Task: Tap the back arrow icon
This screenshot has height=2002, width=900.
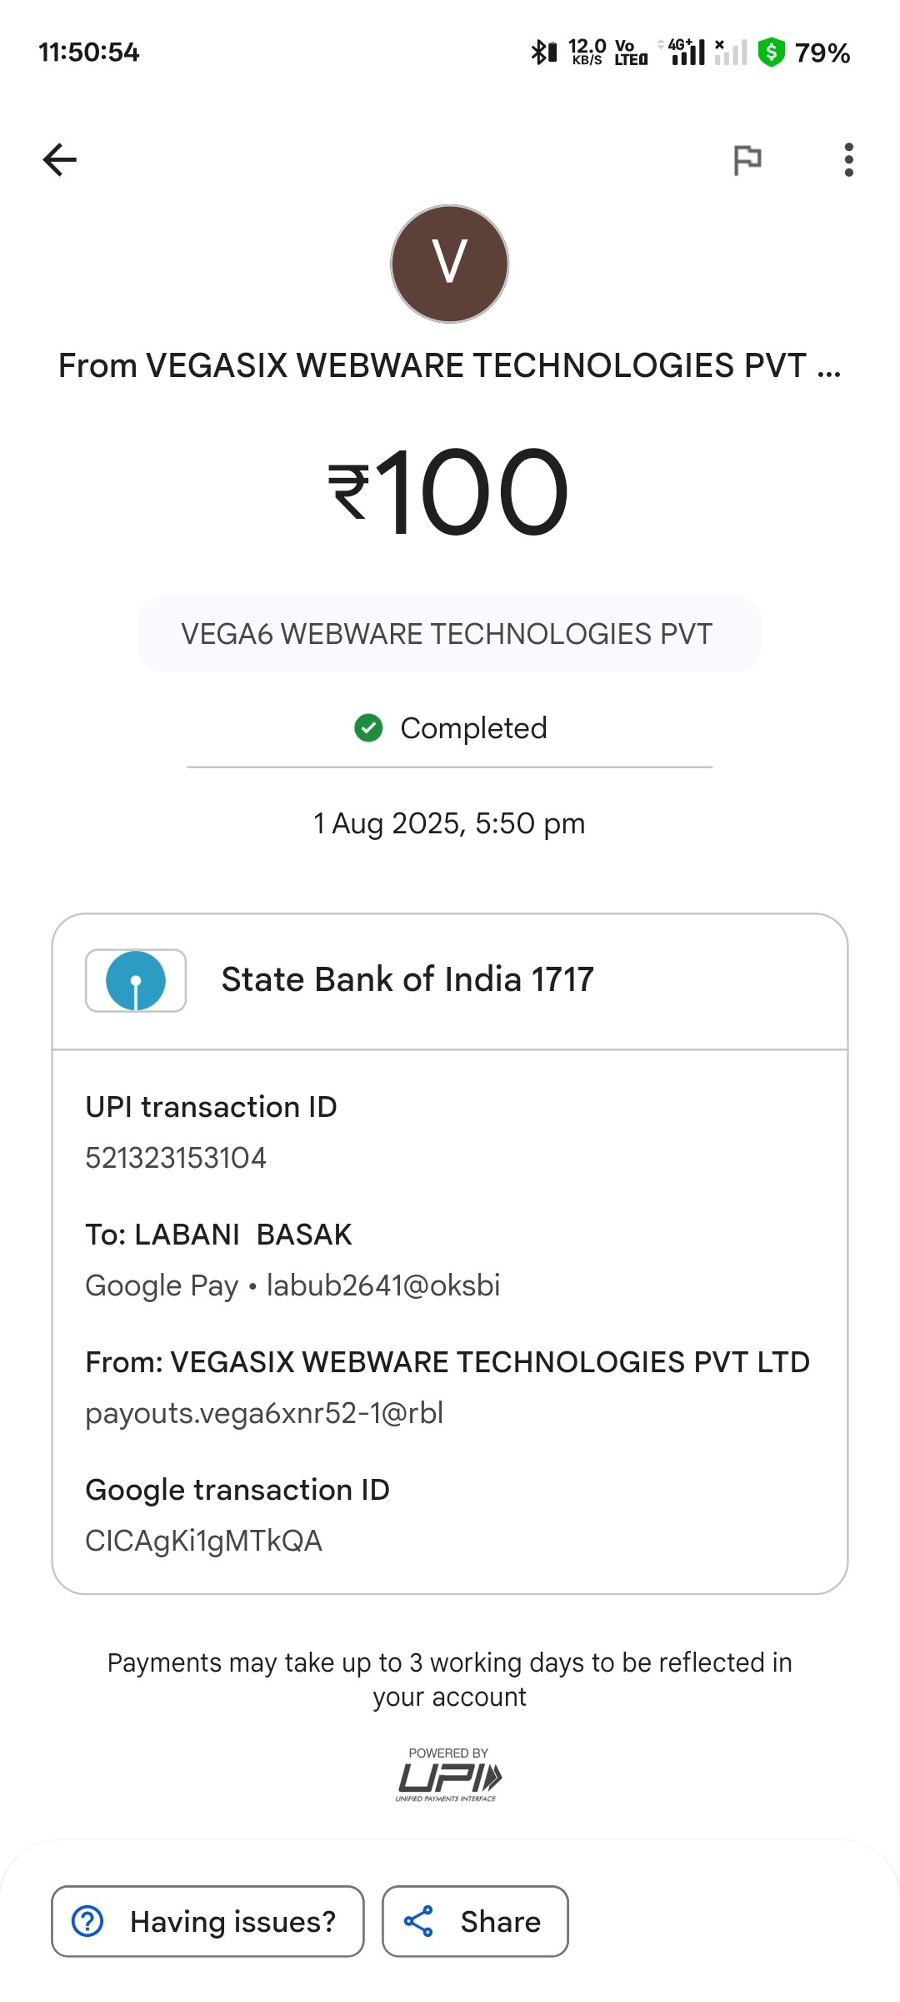Action: coord(60,159)
